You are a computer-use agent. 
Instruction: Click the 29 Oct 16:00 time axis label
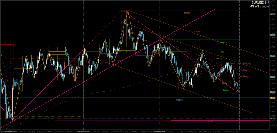pyautogui.click(x=235, y=132)
